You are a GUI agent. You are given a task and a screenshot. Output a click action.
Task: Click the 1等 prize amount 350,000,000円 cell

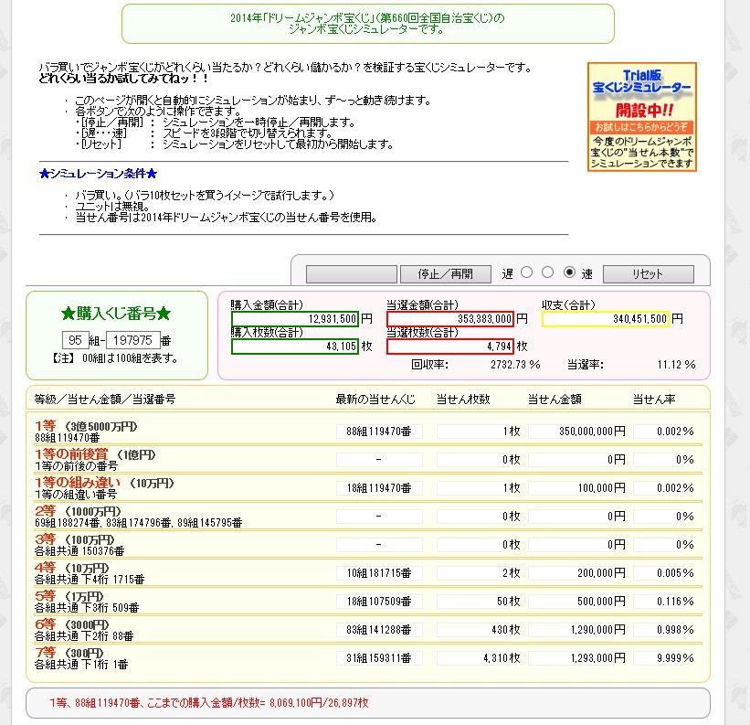click(576, 432)
